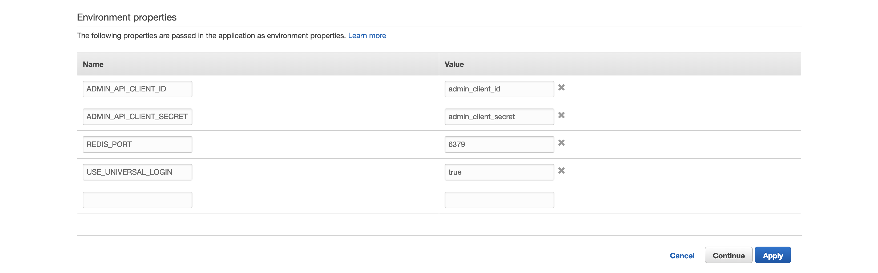Remove the REDIS_PORT property with X icon
Viewport: 878px width, 273px height.
coord(561,143)
